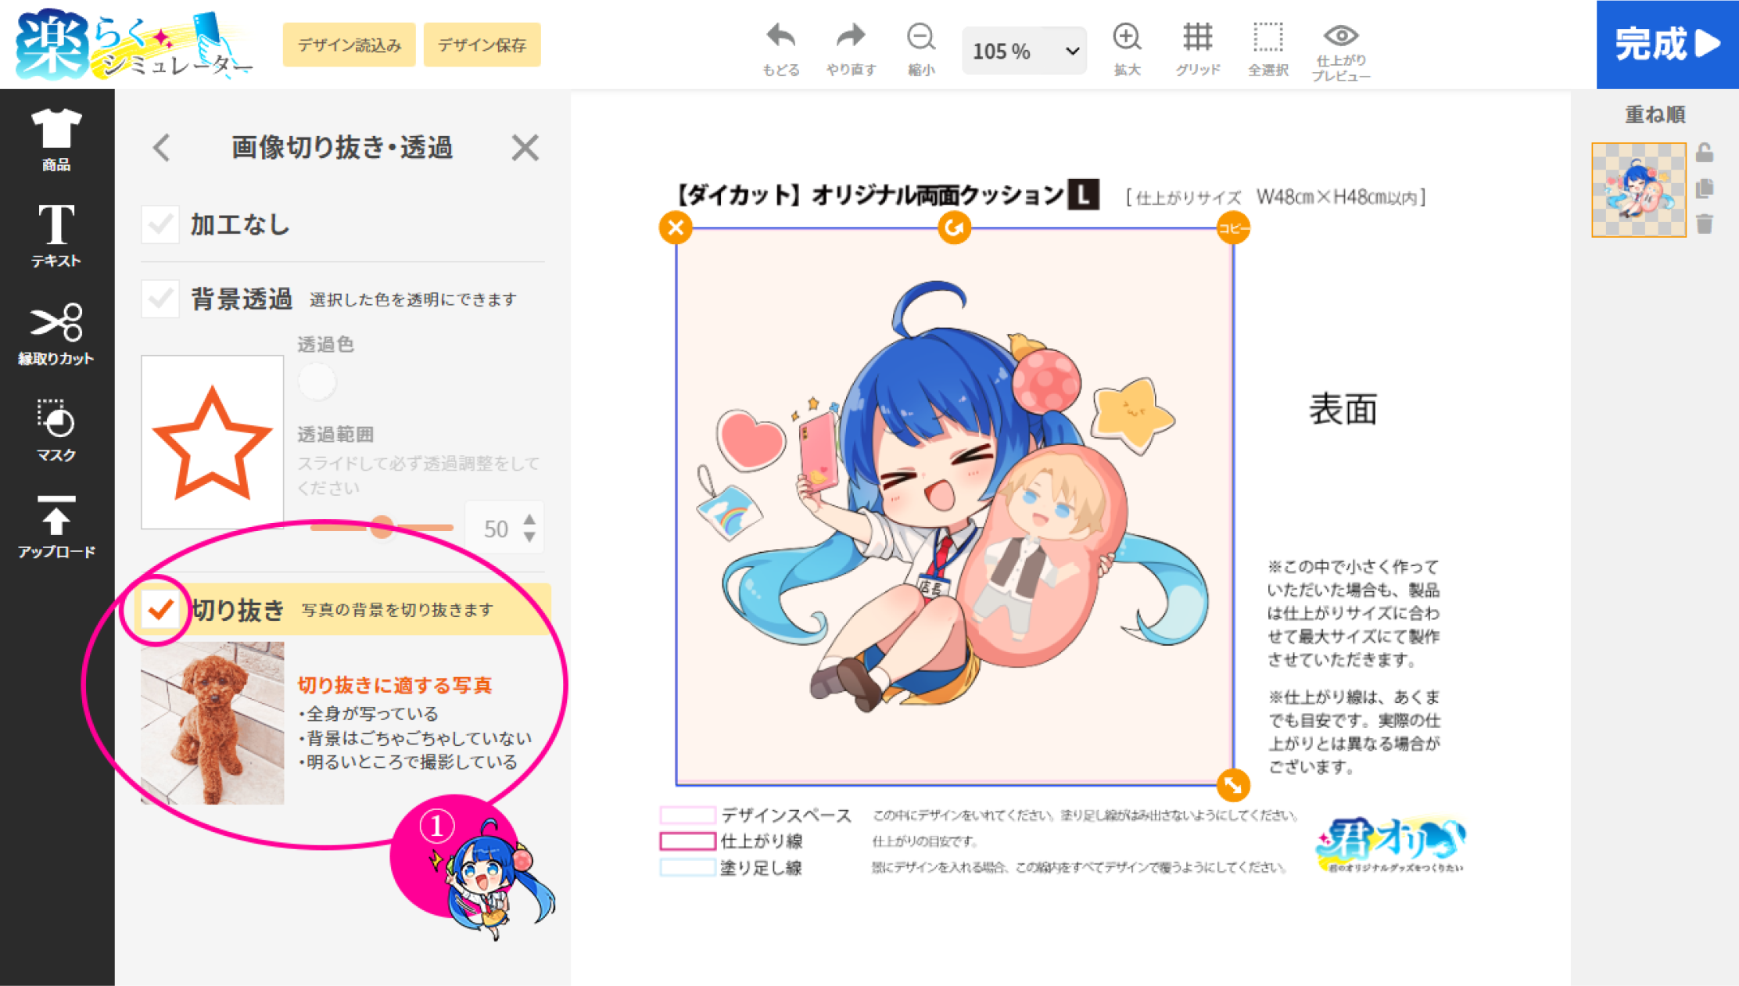The image size is (1739, 986).
Task: Click the 縮小 zoom-out magnifier icon
Action: coord(920,38)
